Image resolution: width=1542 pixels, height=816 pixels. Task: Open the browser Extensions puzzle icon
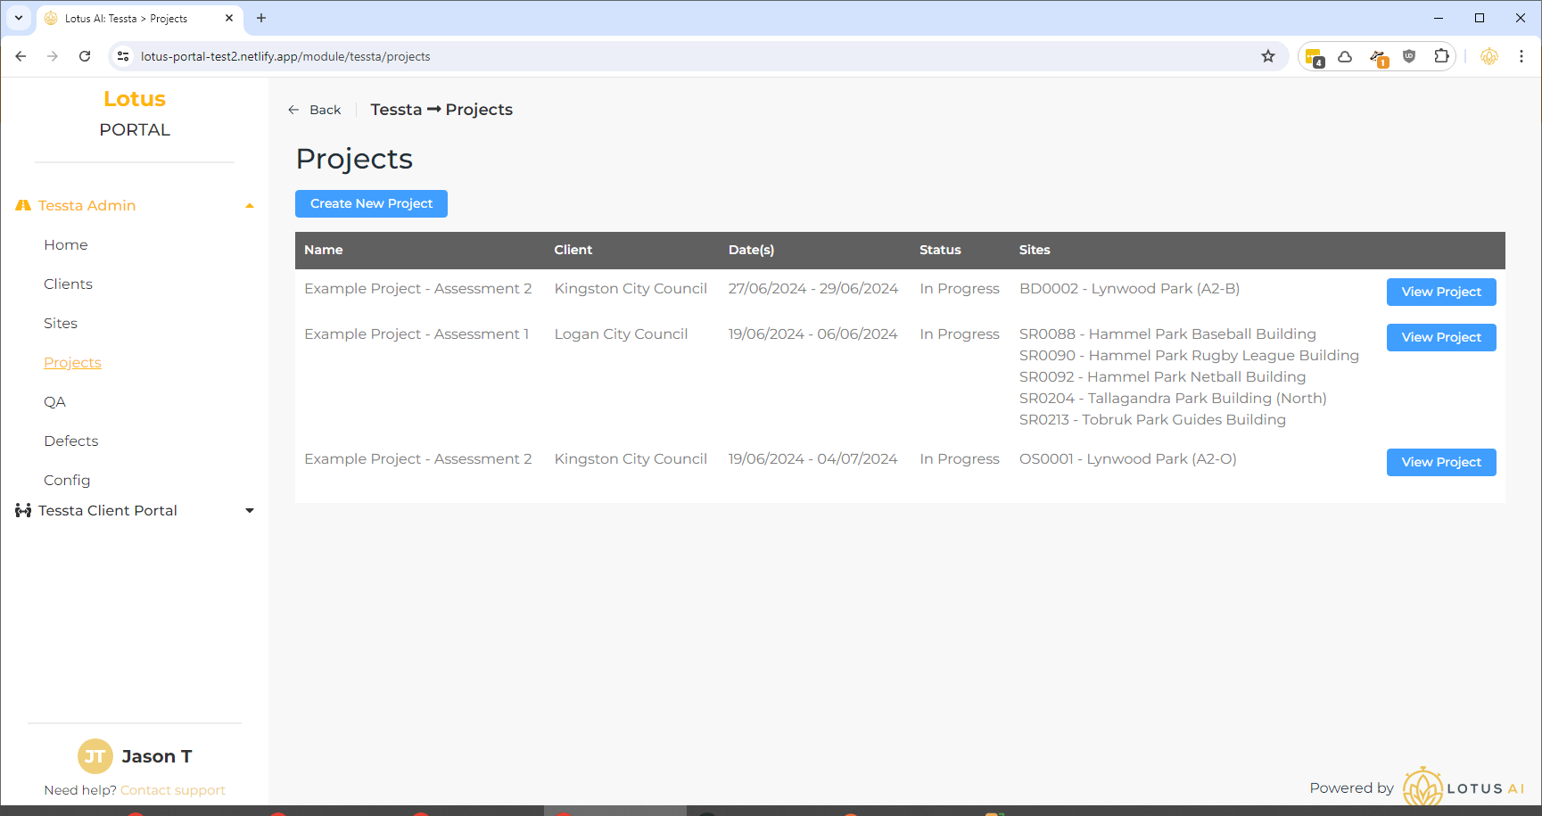[x=1441, y=56]
